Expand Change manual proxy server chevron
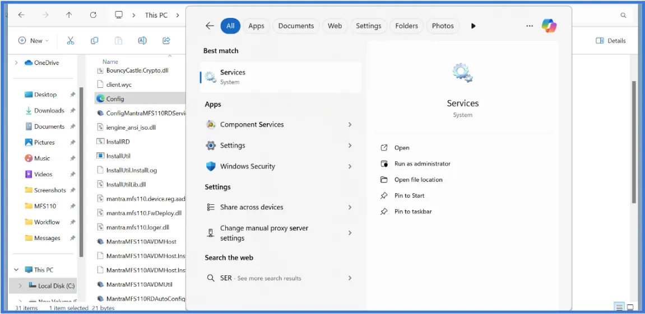This screenshot has width=645, height=314. tap(350, 233)
